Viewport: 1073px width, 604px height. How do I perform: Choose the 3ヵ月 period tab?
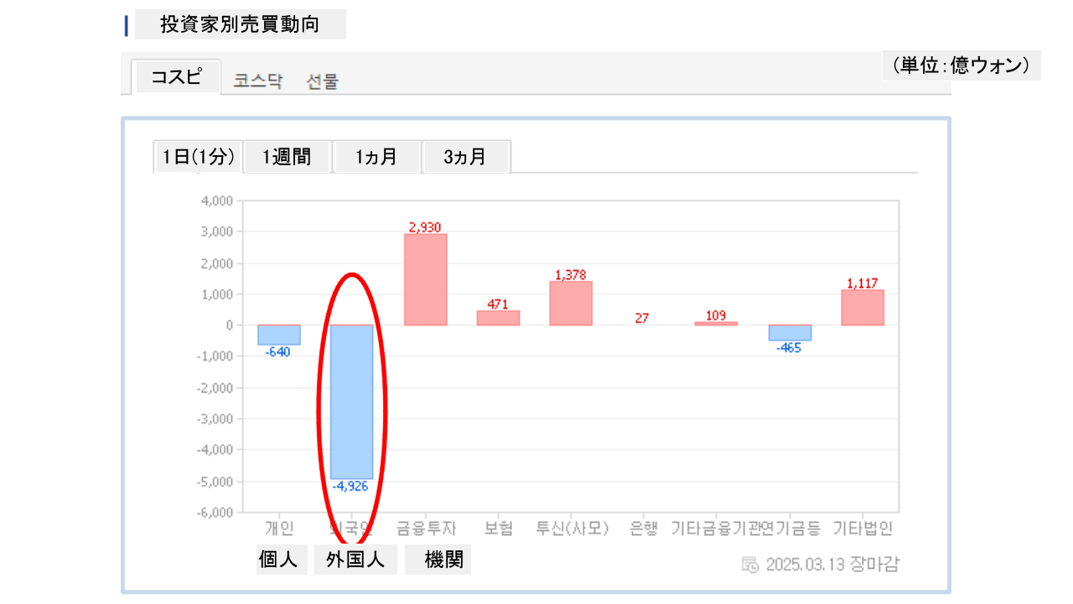click(x=466, y=157)
